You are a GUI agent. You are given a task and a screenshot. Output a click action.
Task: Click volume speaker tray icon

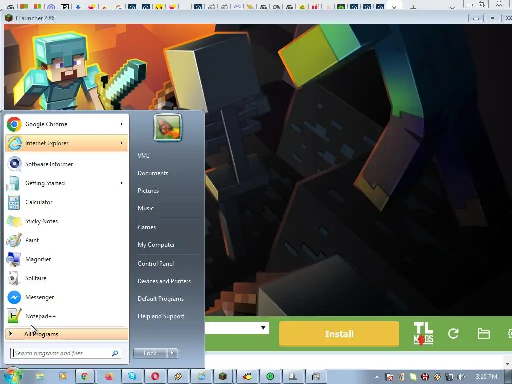pyautogui.click(x=461, y=377)
